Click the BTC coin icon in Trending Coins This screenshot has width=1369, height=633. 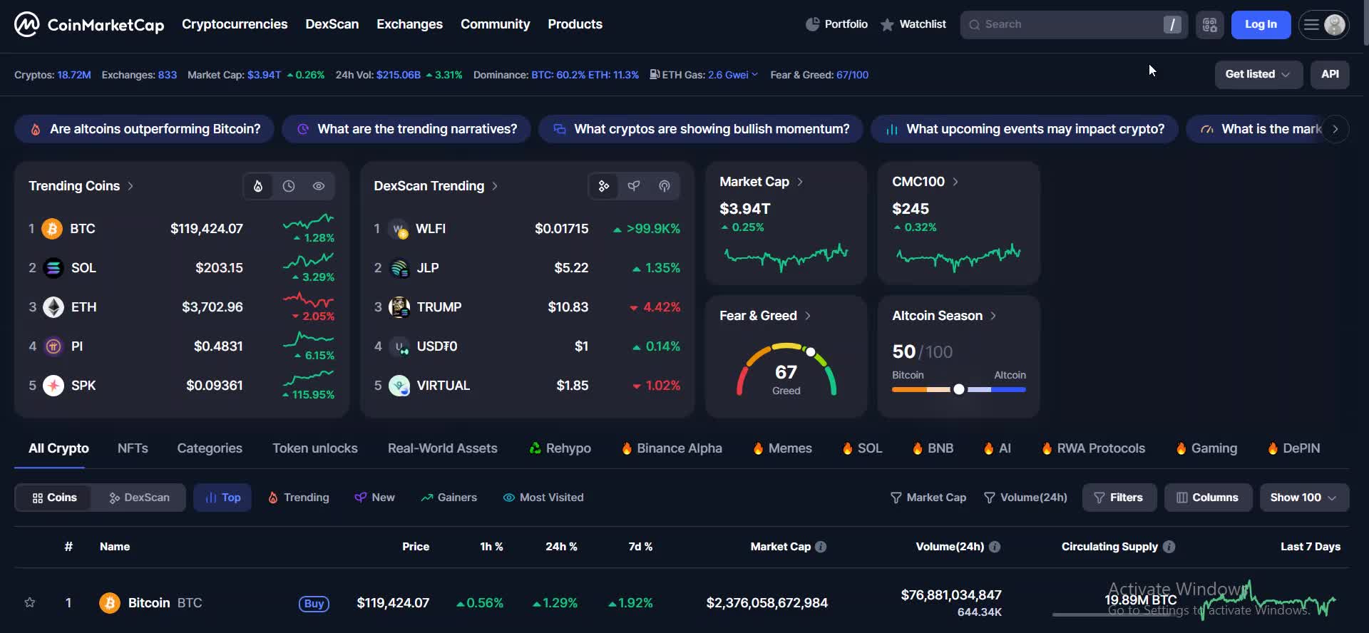coord(52,229)
